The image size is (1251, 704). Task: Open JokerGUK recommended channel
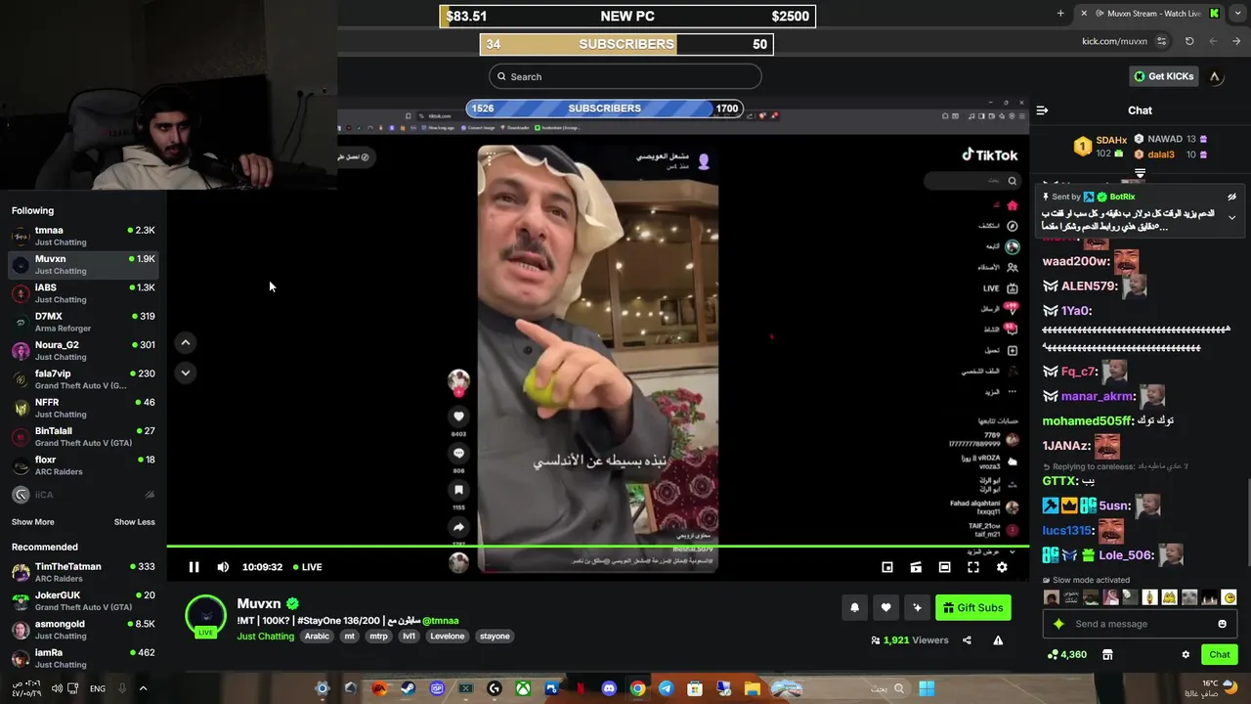point(83,600)
